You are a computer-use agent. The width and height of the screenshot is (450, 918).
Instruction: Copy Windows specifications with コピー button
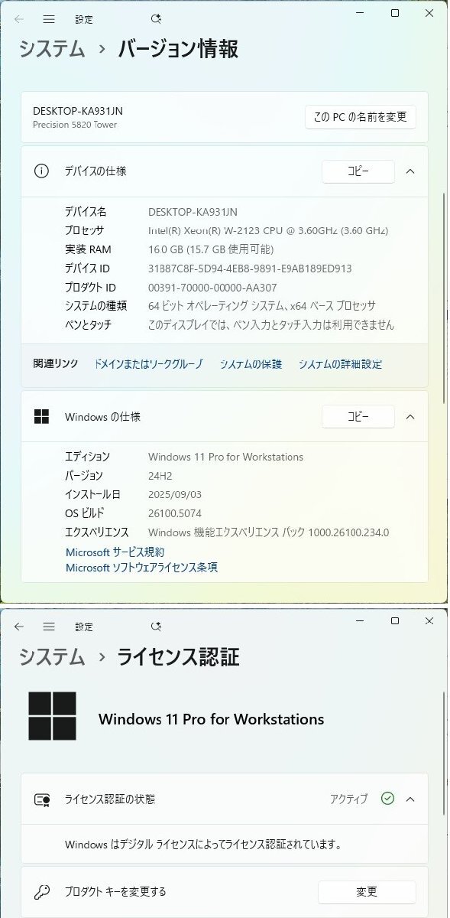[x=358, y=417]
